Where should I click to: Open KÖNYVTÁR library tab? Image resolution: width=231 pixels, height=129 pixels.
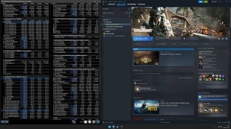coord(121,4)
